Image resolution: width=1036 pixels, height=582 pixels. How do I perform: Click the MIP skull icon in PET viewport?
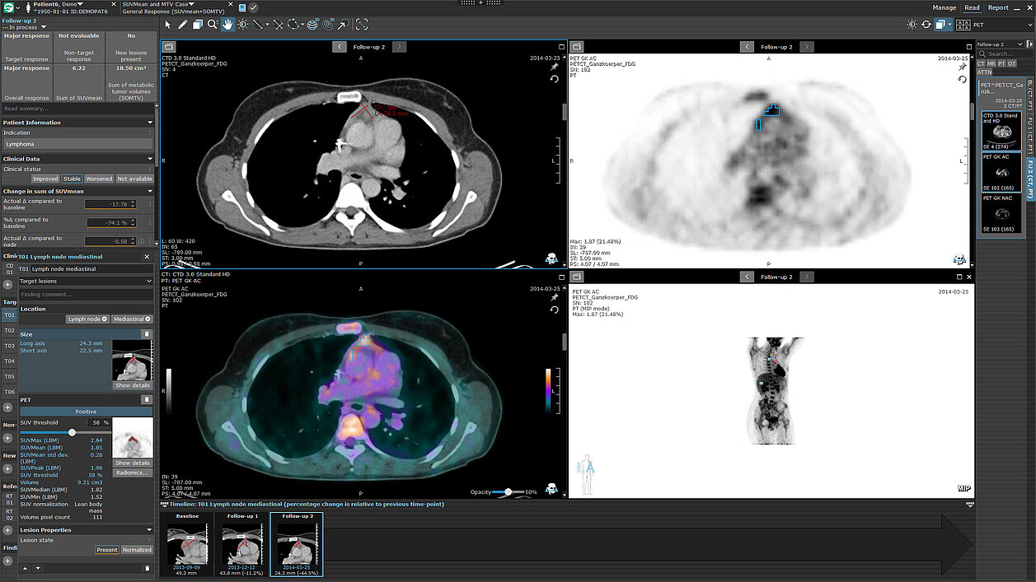point(959,258)
